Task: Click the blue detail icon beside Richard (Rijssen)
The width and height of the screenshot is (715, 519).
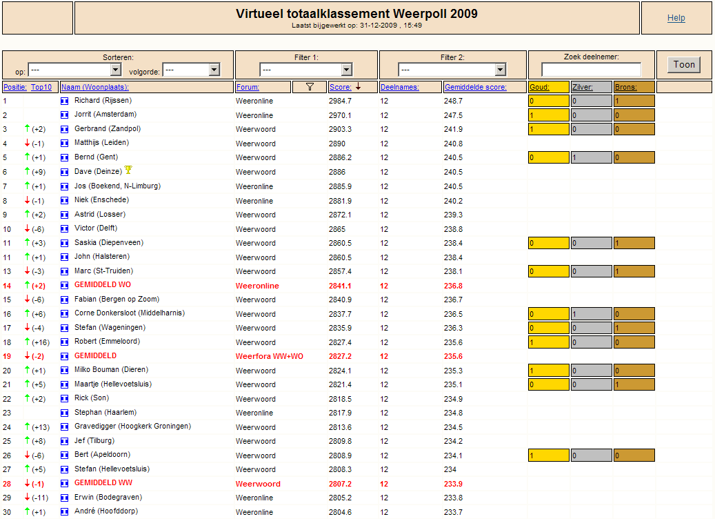Action: pyautogui.click(x=65, y=101)
